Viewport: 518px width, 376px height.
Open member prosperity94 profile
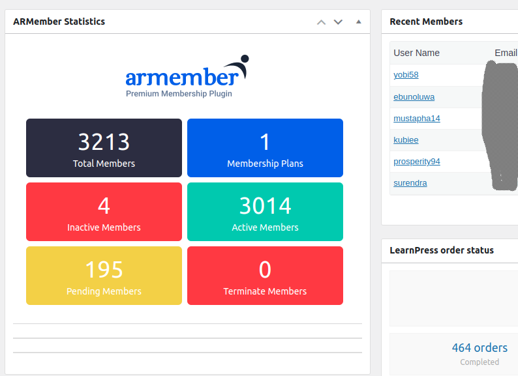point(417,162)
